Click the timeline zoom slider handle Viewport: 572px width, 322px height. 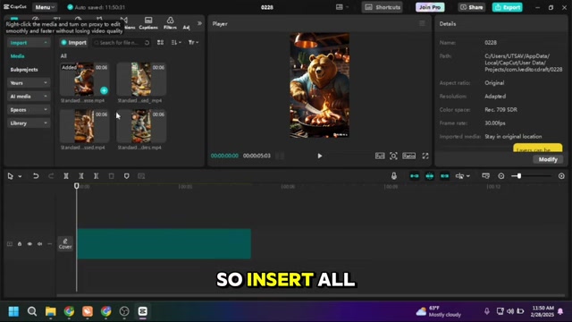(518, 176)
